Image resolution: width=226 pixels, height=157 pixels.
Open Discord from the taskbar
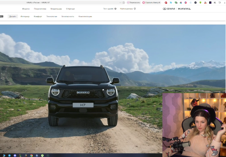[x=15, y=155]
